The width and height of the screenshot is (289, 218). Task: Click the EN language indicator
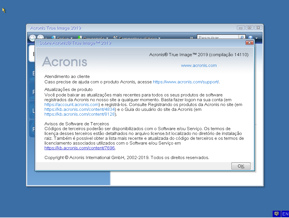click(x=285, y=214)
